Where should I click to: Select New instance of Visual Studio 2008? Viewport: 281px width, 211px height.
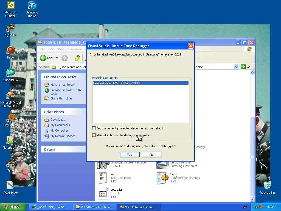[140, 83]
